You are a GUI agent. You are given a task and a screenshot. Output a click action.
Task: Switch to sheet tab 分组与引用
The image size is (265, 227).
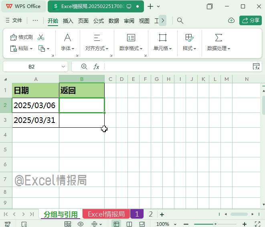pos(61,214)
